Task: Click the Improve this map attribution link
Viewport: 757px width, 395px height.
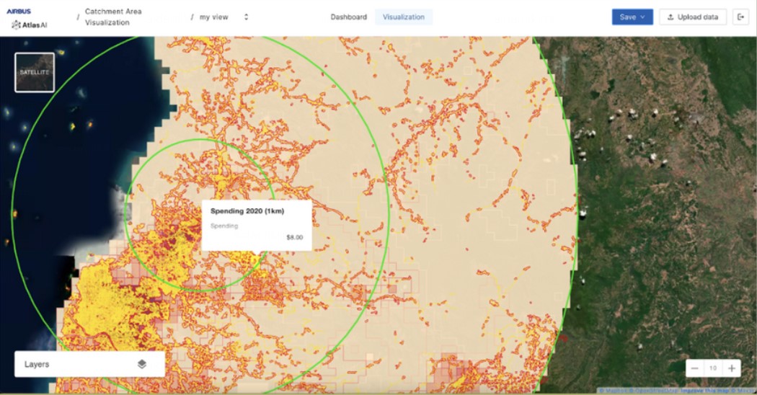Action: [706, 390]
